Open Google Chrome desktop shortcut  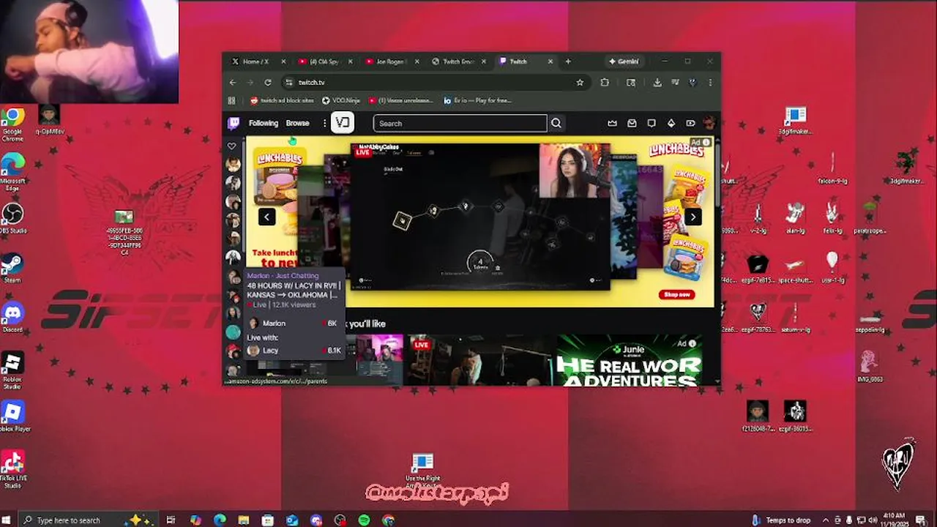(12, 124)
